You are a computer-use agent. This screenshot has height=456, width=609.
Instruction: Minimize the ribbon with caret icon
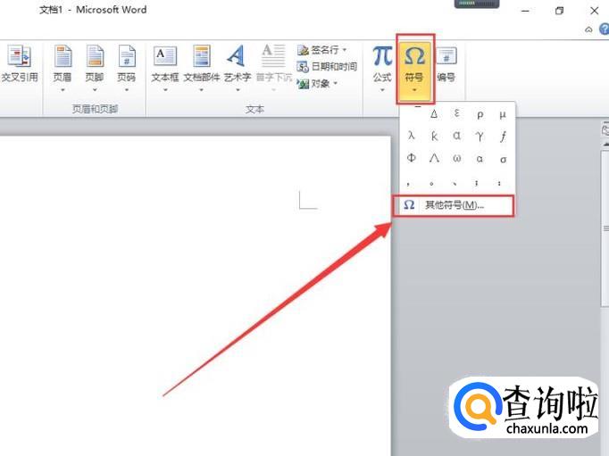588,29
